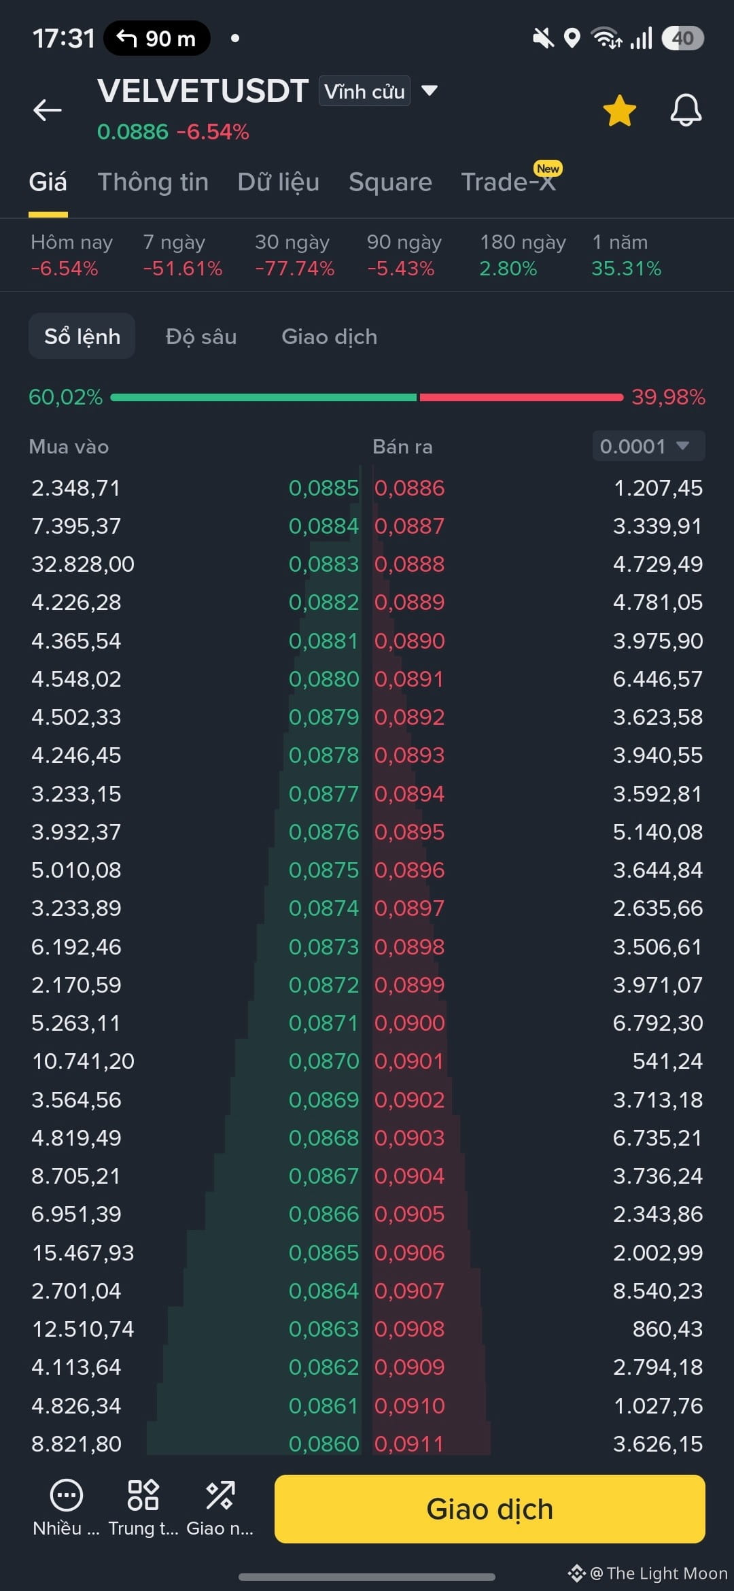The height and width of the screenshot is (1591, 734).
Task: Click the buy/sell ratio bar
Action: pyautogui.click(x=367, y=397)
